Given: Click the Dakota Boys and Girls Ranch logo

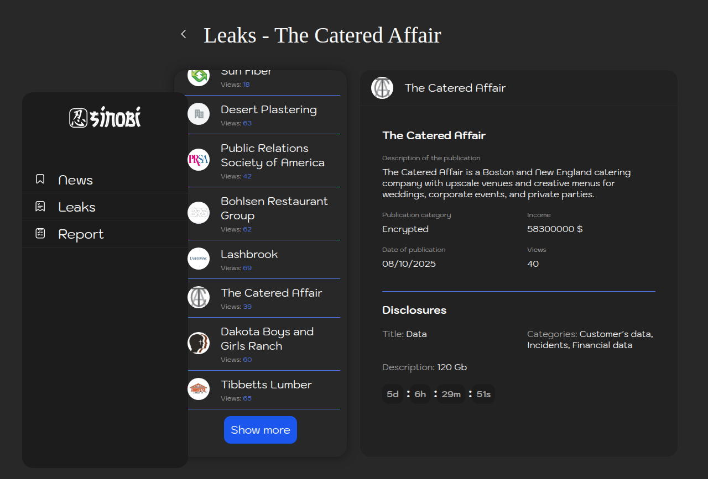Looking at the screenshot, I should pyautogui.click(x=199, y=343).
